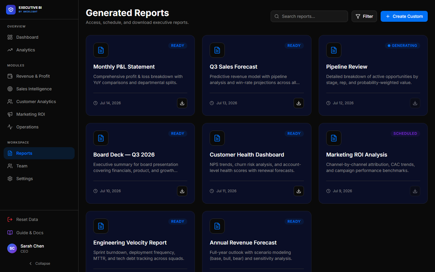The width and height of the screenshot is (435, 272).
Task: Click document icon on Q3 Sales Forecast card
Action: tap(217, 50)
